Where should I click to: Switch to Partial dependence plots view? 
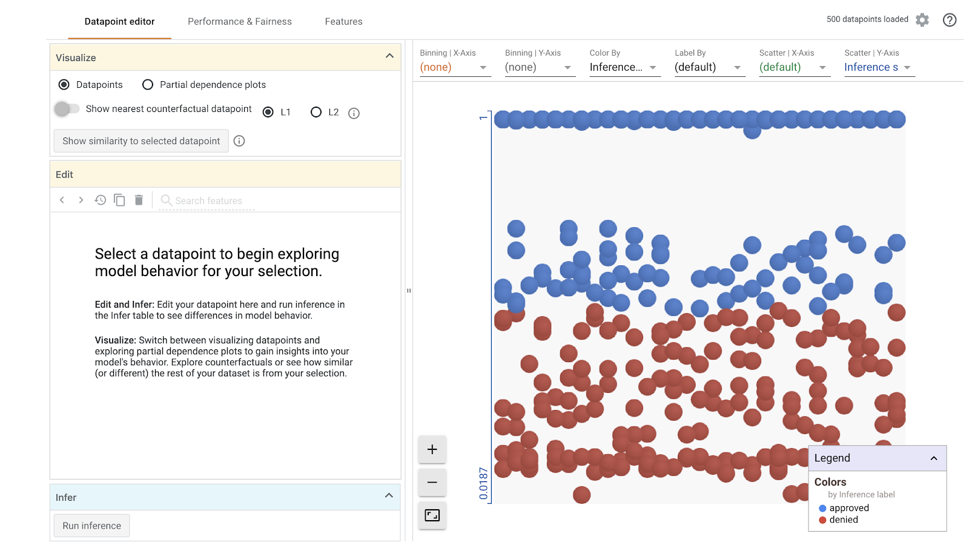(x=148, y=85)
